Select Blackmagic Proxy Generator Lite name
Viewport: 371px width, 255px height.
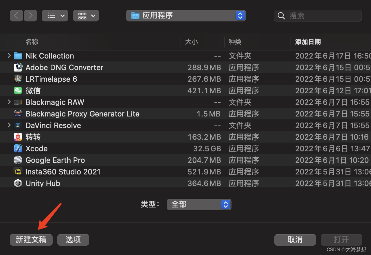[82, 114]
